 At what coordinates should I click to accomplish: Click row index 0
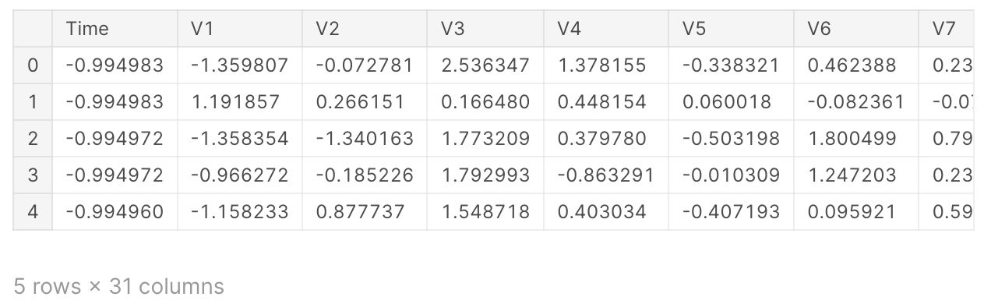coord(33,65)
